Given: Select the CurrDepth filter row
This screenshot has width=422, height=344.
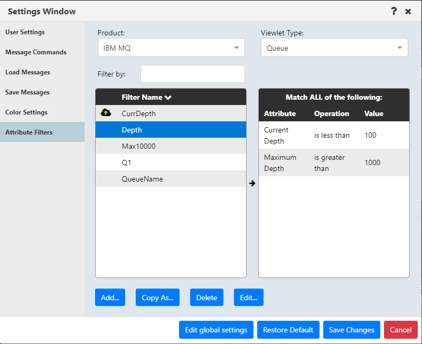Looking at the screenshot, I should (171, 113).
